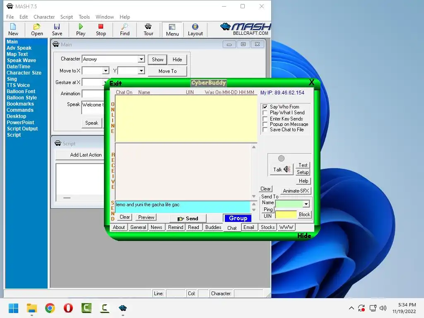Click the Animate-SFX button
The image size is (424, 318).
pos(296,190)
